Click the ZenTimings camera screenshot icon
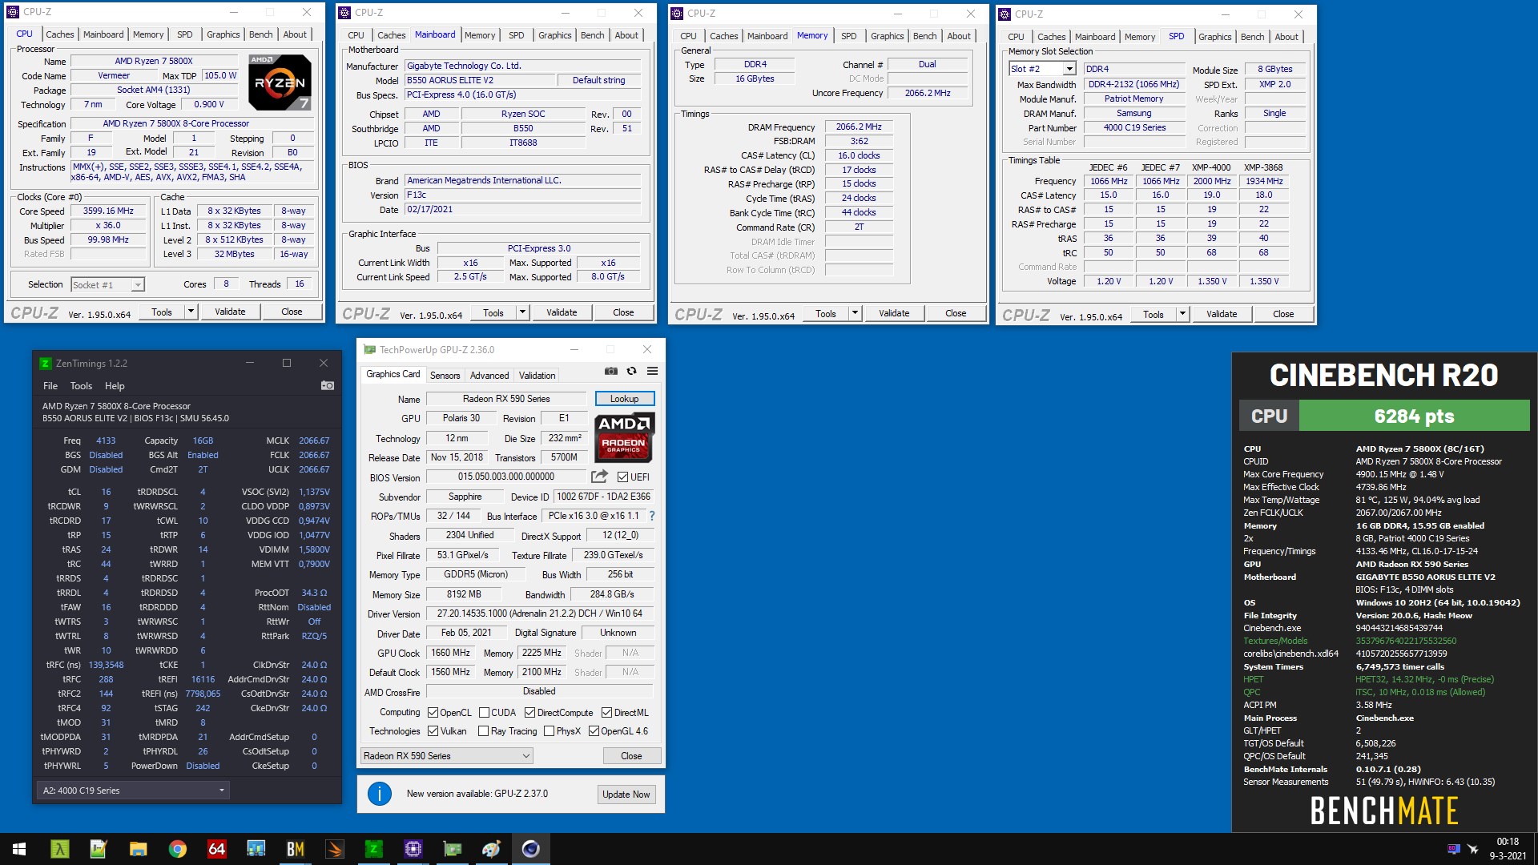The image size is (1538, 865). tap(328, 385)
